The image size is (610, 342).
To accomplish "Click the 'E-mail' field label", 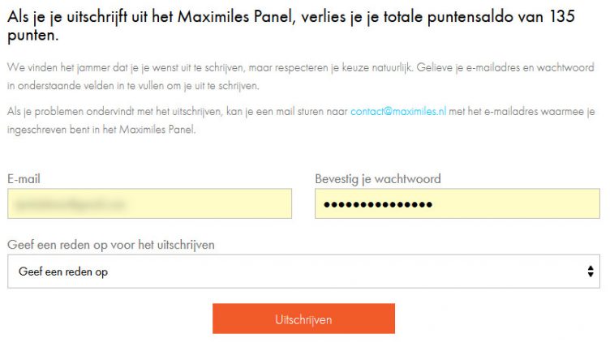I will (24, 178).
